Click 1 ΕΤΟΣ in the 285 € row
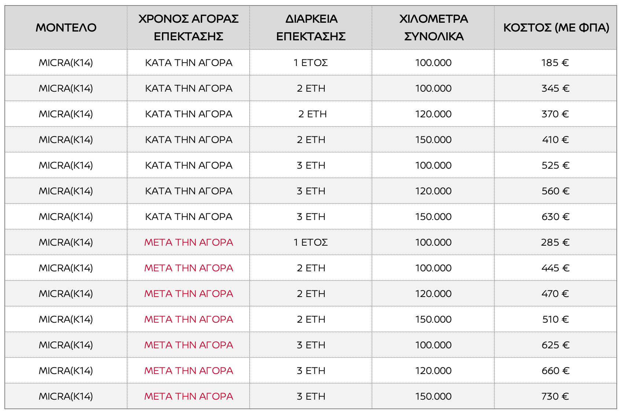 pos(311,242)
